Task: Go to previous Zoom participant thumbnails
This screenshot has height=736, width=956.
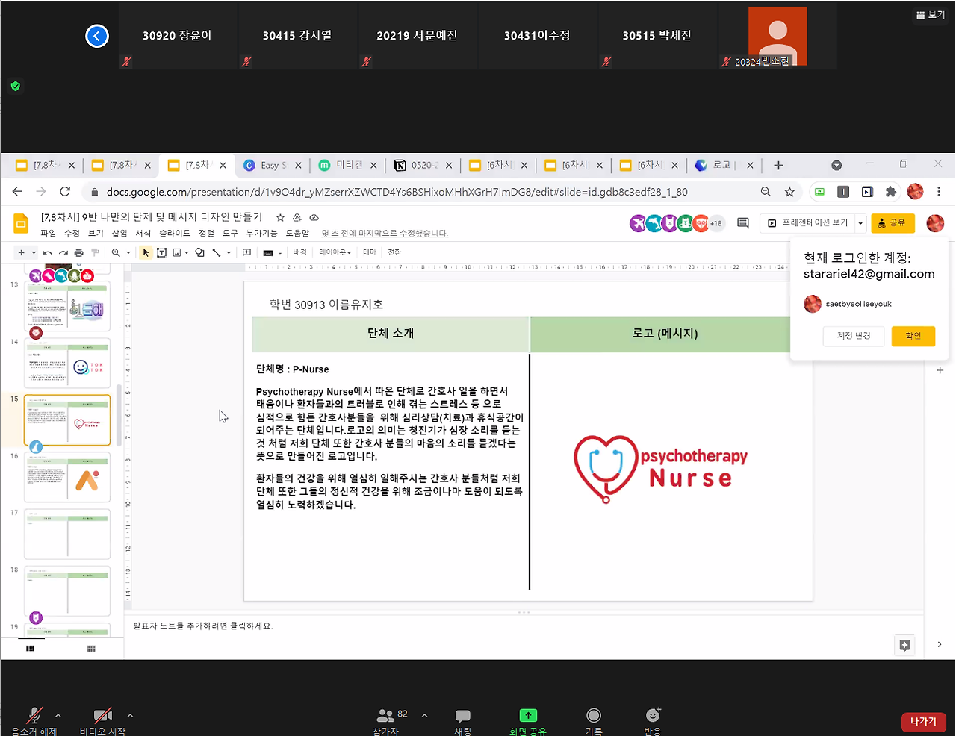Action: point(97,36)
